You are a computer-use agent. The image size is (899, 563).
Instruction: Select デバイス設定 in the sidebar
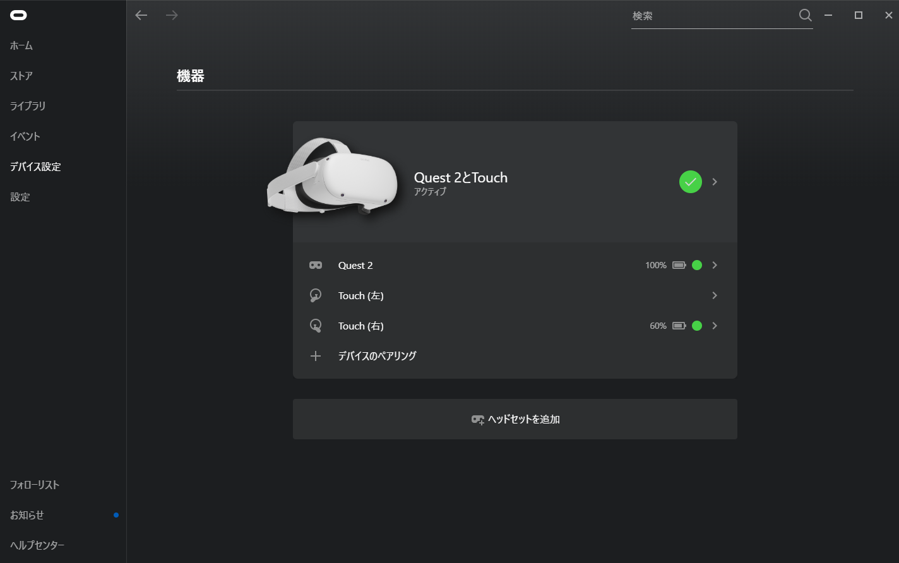coord(35,167)
